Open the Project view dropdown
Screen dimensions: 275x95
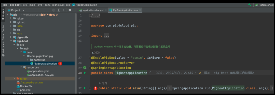24,10
